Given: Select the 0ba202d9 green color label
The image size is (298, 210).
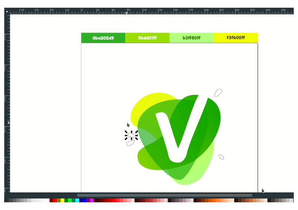Looking at the screenshot, I should [x=103, y=38].
